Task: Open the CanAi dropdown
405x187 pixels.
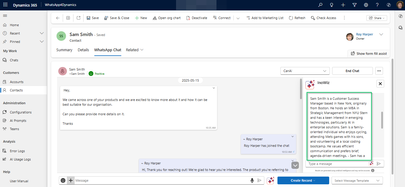Action: 305,71
